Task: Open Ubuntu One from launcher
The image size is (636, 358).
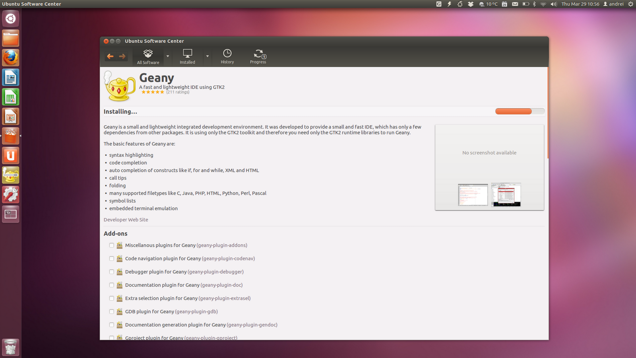Action: (x=11, y=155)
